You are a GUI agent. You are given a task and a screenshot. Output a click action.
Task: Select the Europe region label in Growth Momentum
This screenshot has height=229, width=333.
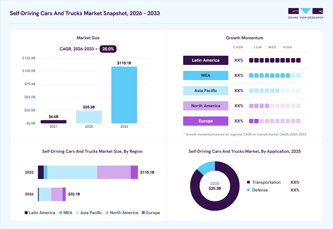(205, 121)
